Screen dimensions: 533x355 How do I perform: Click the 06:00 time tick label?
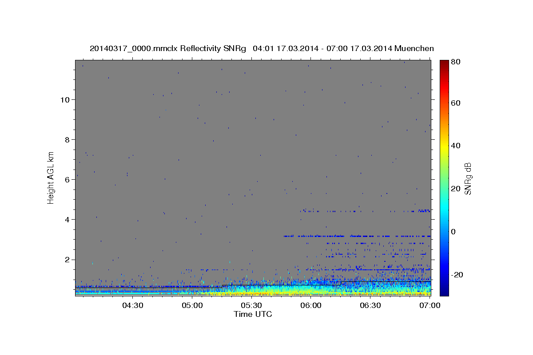[x=311, y=305]
